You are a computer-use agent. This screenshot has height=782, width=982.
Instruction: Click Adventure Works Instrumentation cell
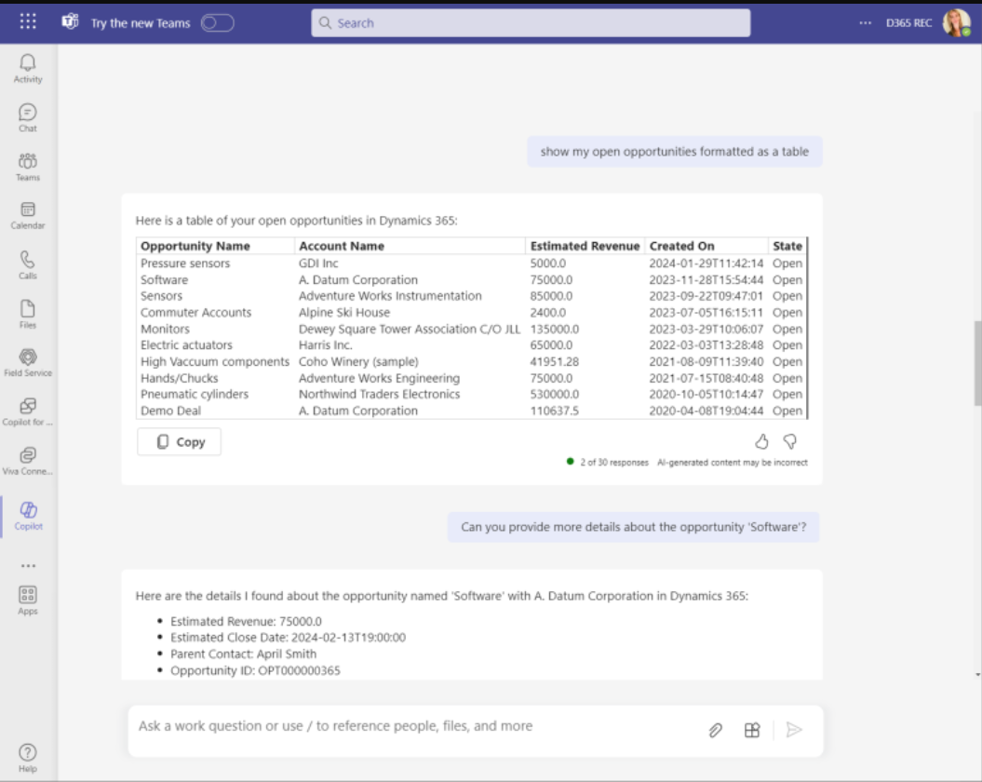(390, 296)
